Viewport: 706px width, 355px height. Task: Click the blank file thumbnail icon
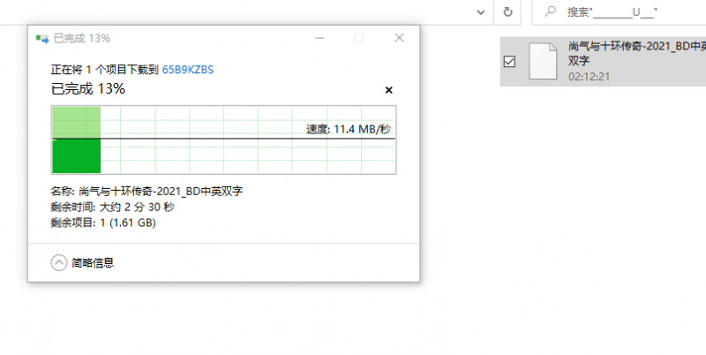(x=543, y=61)
